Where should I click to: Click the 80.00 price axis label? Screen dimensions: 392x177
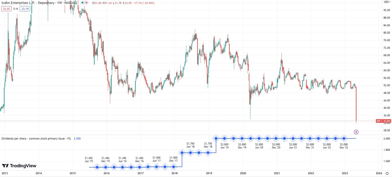click(x=387, y=33)
